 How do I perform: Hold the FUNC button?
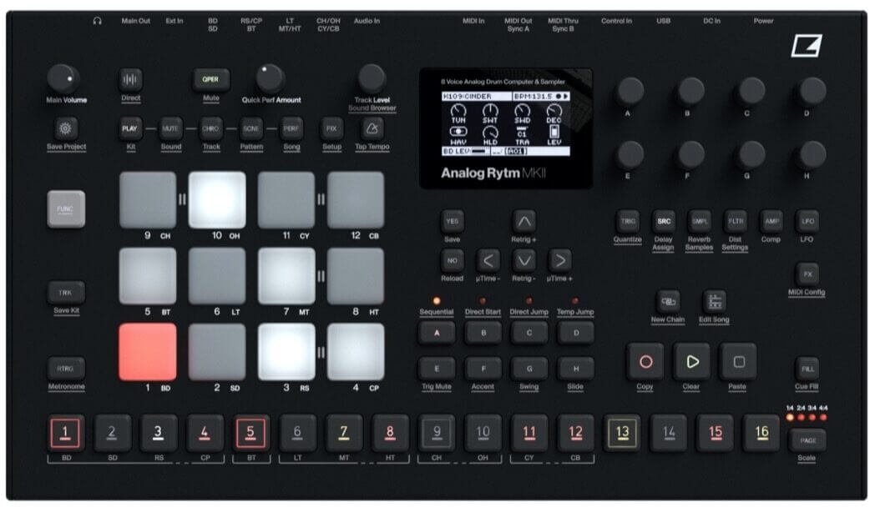coord(66,209)
